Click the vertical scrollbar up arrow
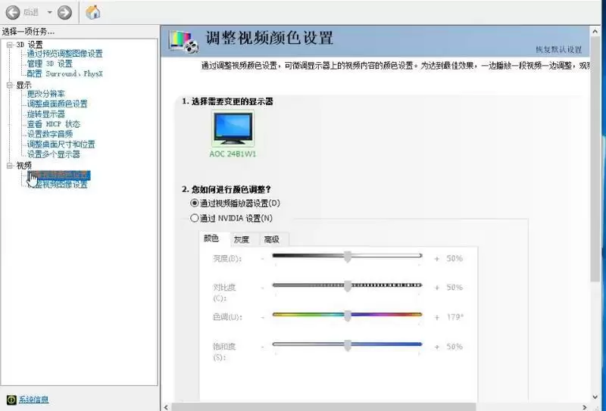 click(595, 31)
